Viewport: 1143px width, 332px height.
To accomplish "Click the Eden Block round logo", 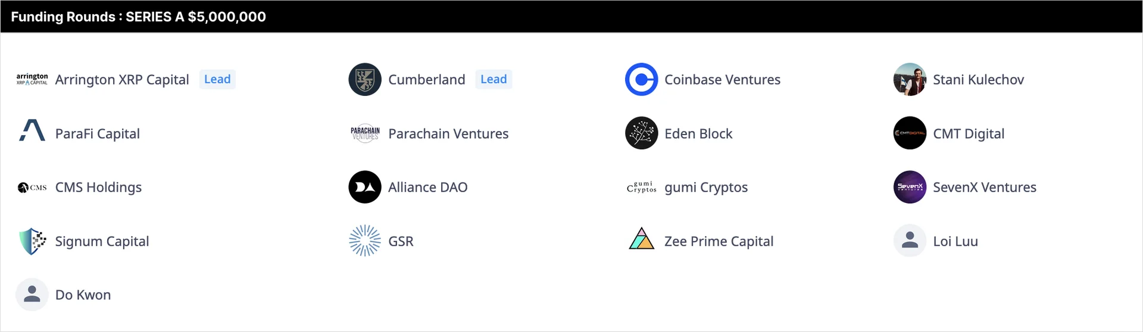I will pos(641,133).
